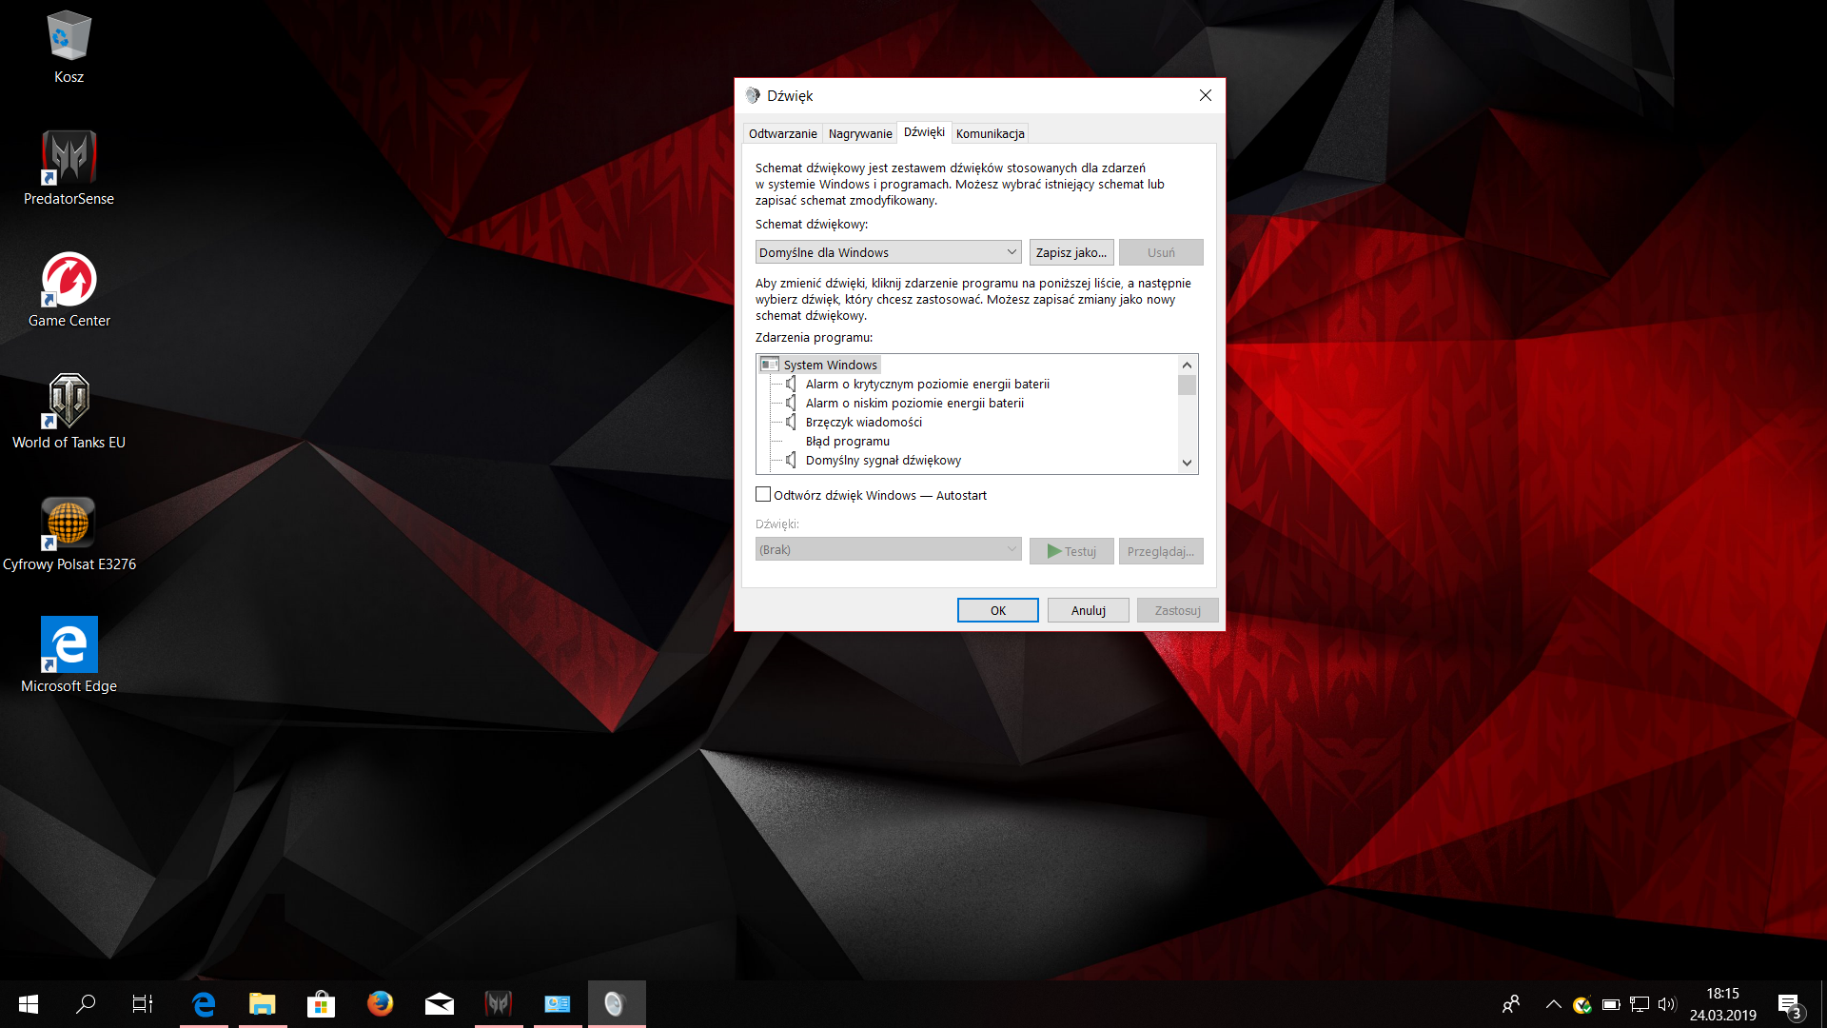Select Alarm o niskim poziomie energii baterii
Image resolution: width=1827 pixels, height=1028 pixels.
[913, 403]
